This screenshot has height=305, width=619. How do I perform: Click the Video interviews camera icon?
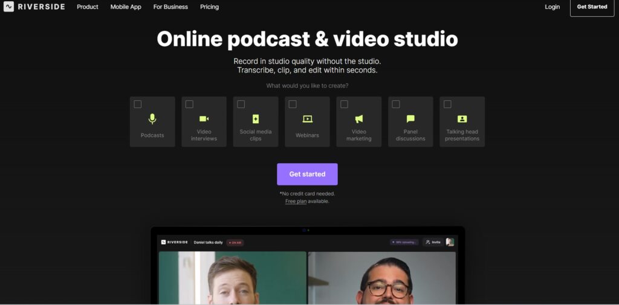click(204, 119)
